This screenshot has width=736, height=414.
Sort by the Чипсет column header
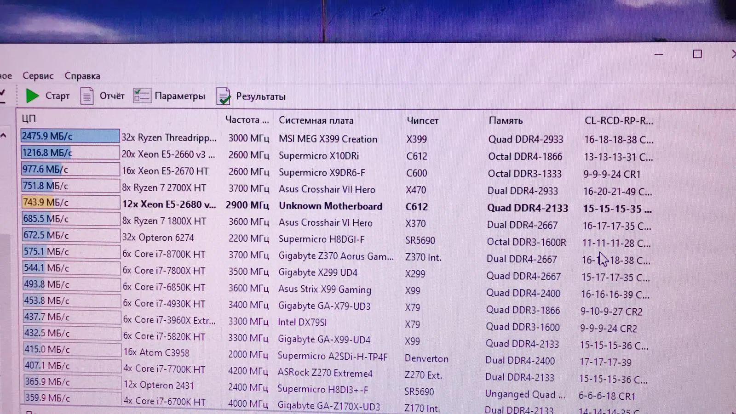click(x=422, y=120)
